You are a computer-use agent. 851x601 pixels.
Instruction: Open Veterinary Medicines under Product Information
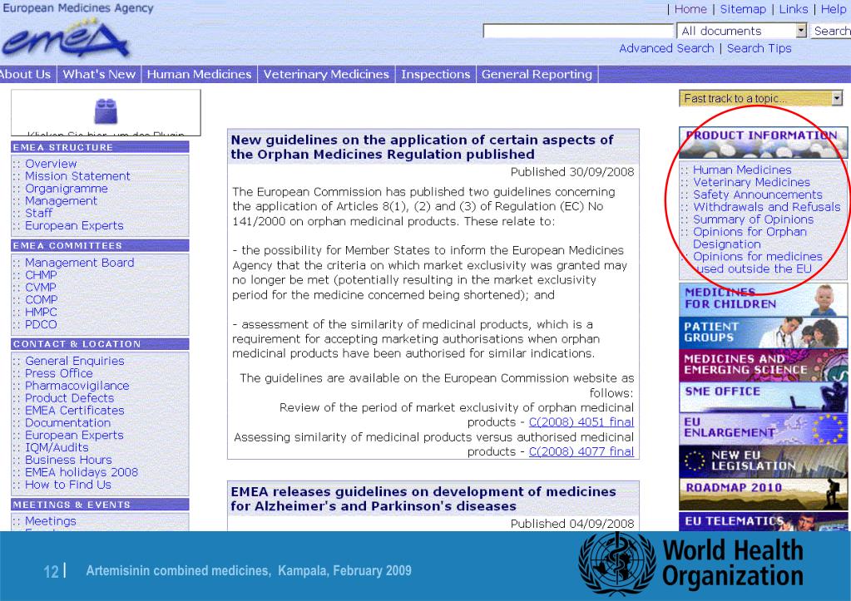pos(751,182)
